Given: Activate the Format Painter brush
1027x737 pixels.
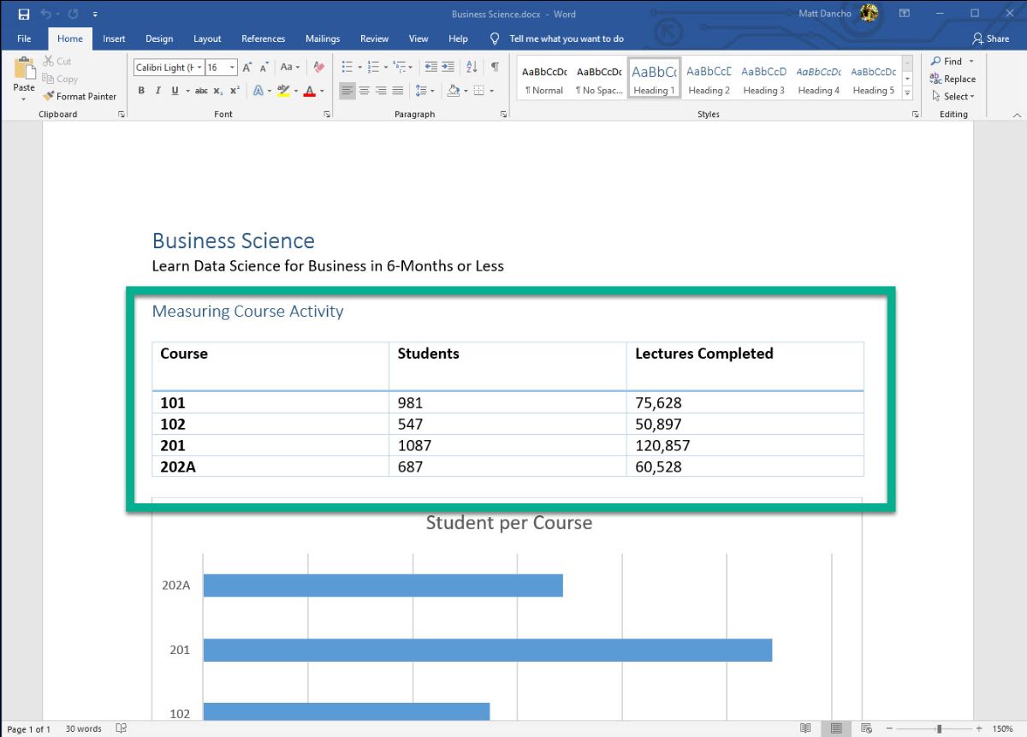Looking at the screenshot, I should pos(80,97).
